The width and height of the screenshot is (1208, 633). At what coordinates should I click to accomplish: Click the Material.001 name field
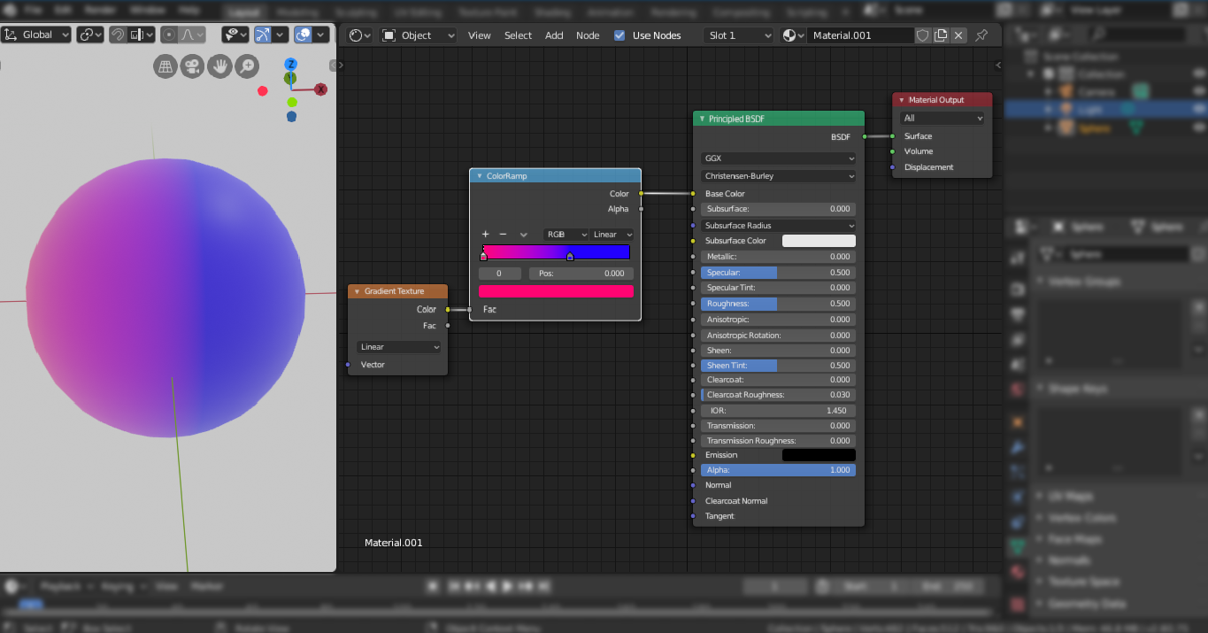coord(860,35)
